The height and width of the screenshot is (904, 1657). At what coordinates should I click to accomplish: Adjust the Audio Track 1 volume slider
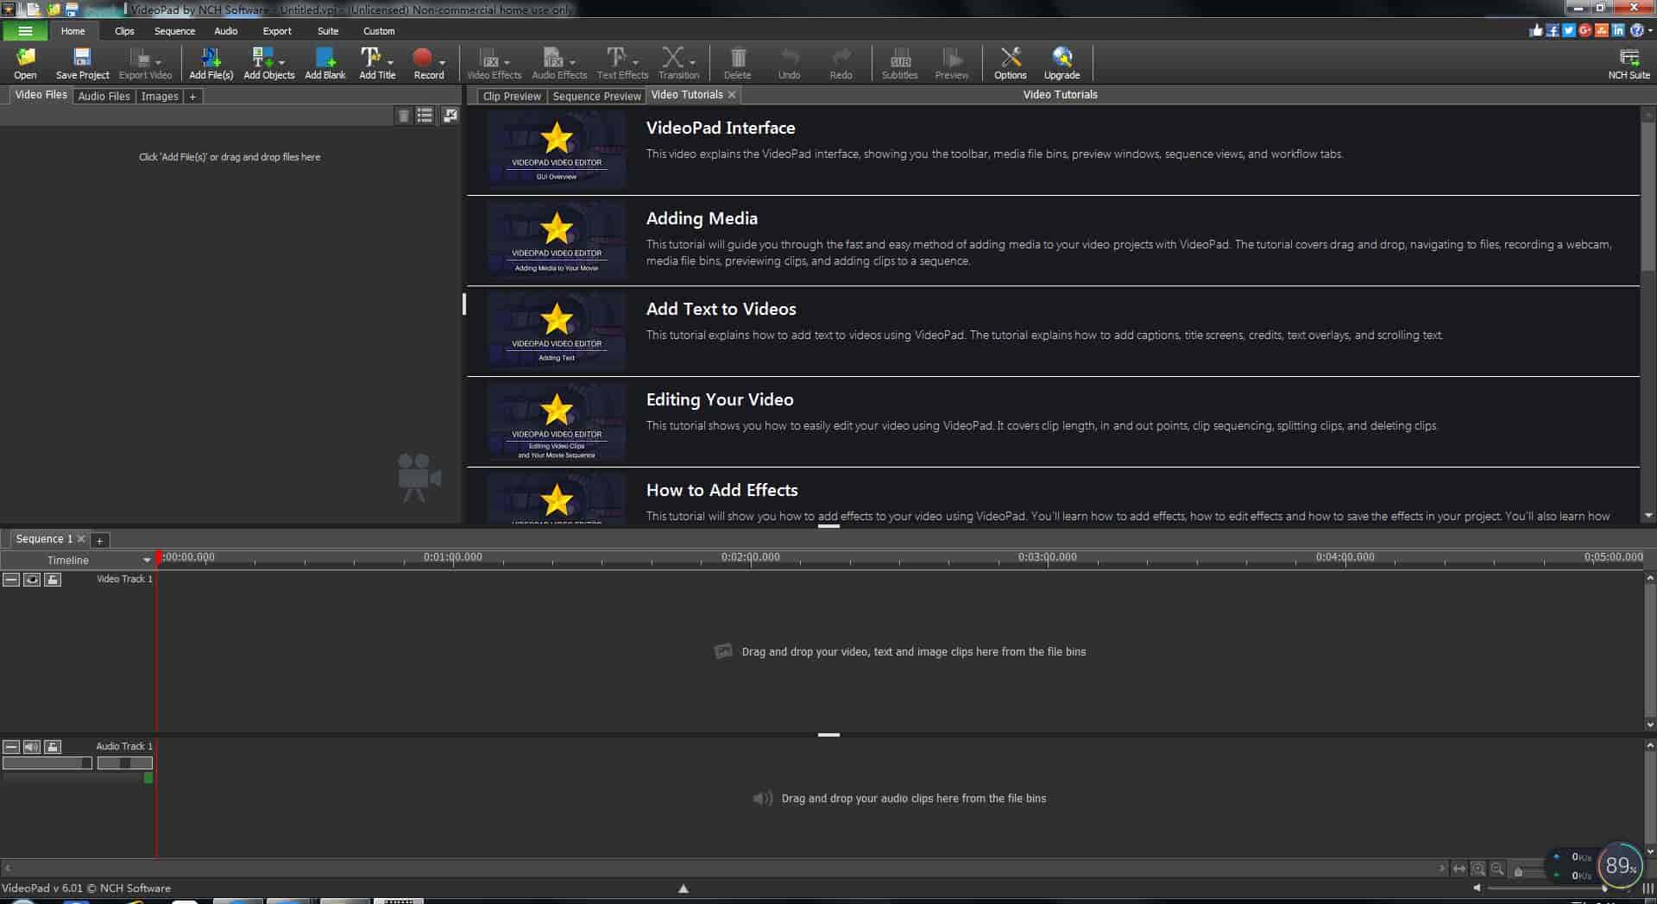coord(47,763)
